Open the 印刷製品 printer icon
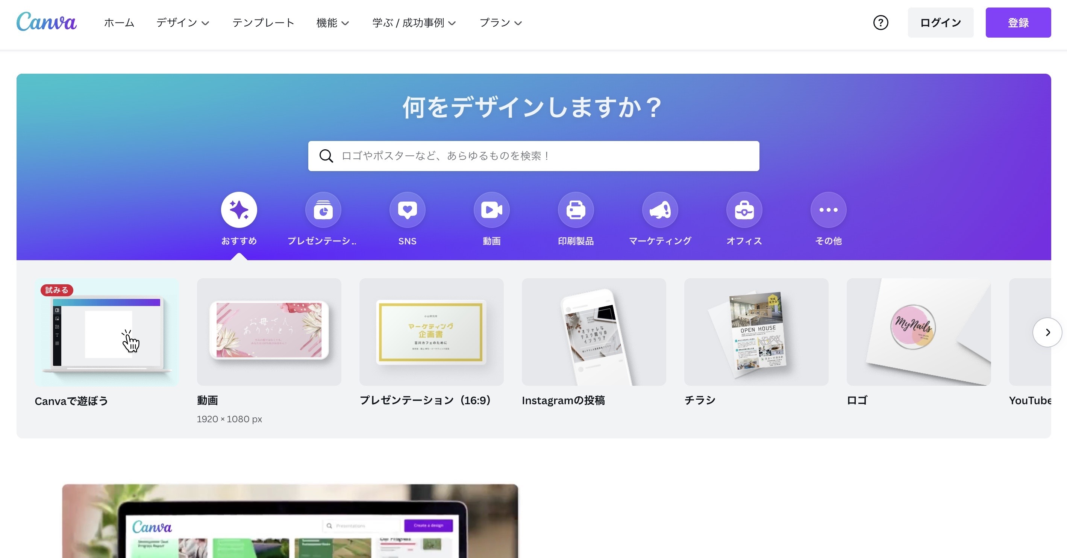Viewport: 1067px width, 558px height. 576,209
